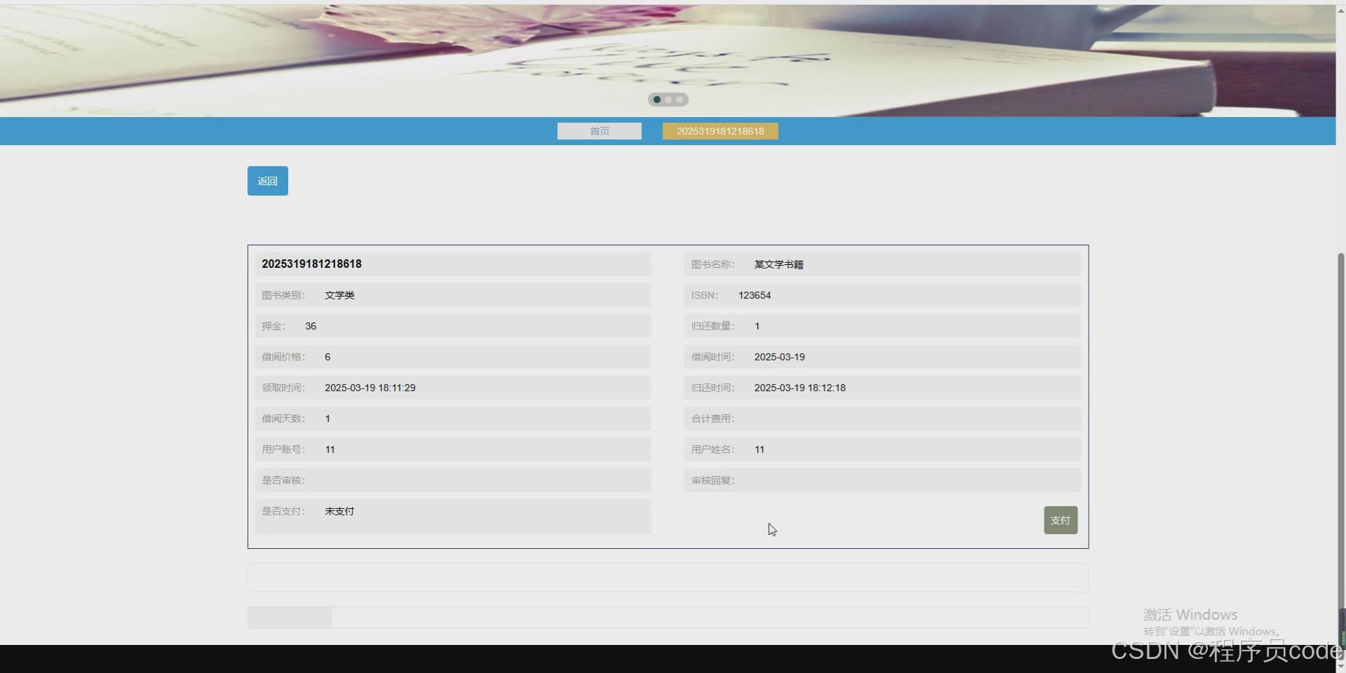
Task: Click pickup time 2025-03-19 18:11:29
Action: (x=370, y=388)
